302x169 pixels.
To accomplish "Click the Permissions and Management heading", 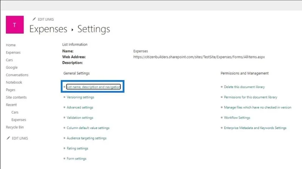I will coord(244,73).
